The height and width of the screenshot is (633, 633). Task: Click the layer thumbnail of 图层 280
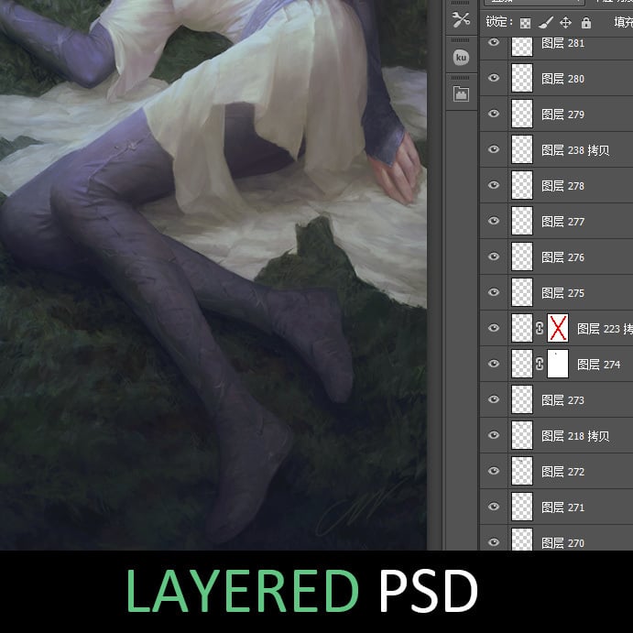point(522,78)
